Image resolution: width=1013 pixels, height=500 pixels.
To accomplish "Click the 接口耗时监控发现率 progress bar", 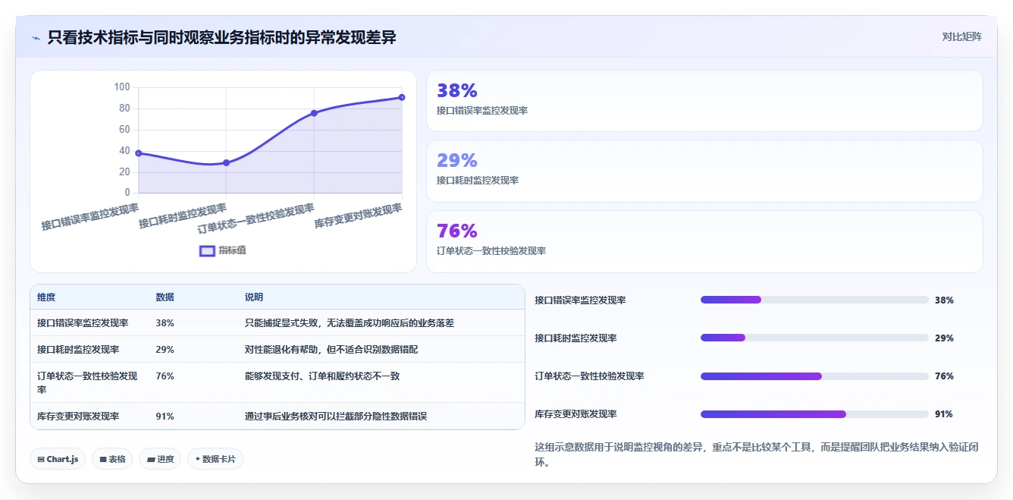I will [814, 338].
